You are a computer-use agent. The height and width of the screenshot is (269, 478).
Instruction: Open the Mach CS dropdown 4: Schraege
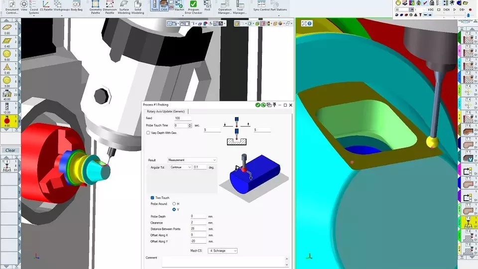click(223, 251)
